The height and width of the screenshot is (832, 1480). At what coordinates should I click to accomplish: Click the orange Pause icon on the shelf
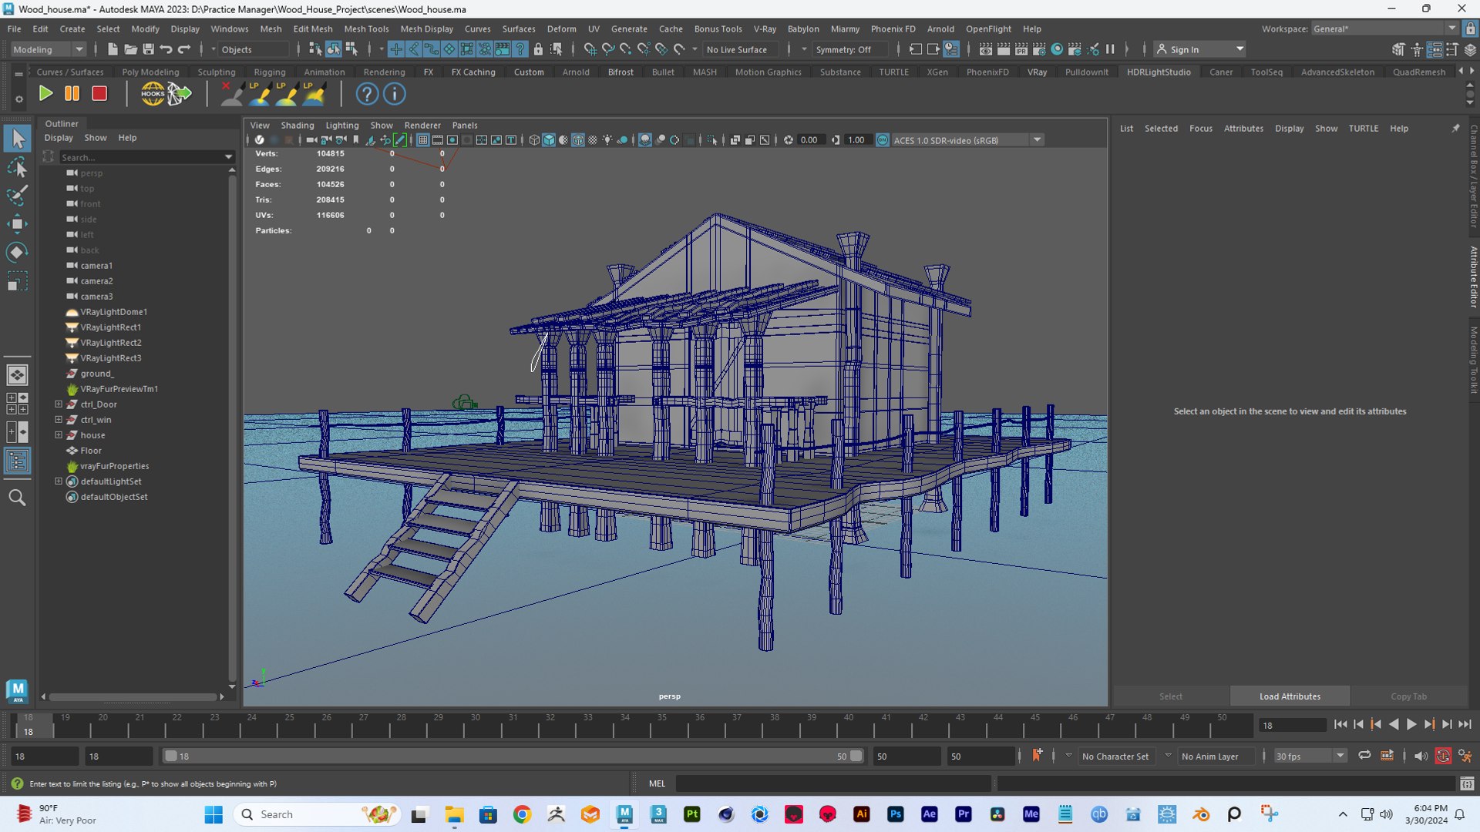pos(72,94)
